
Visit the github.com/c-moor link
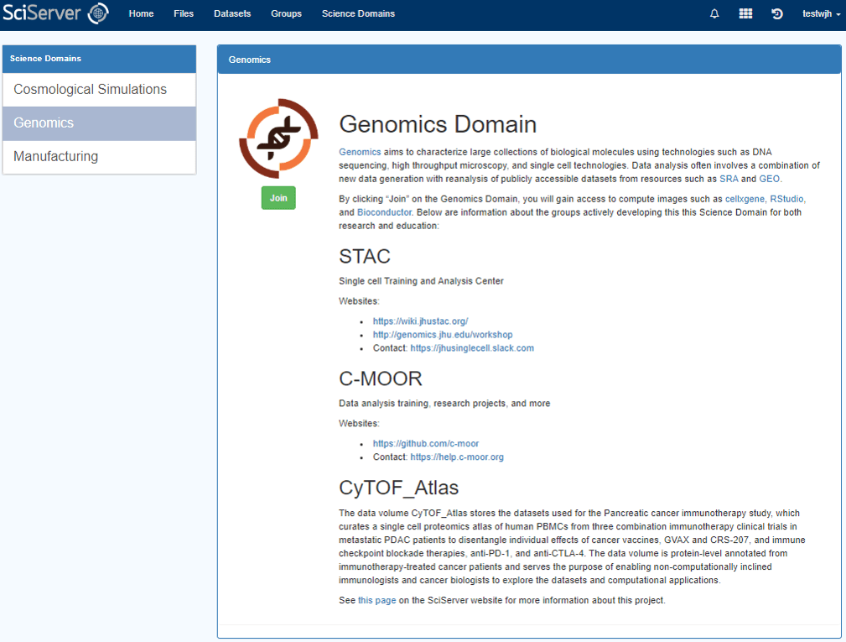426,444
